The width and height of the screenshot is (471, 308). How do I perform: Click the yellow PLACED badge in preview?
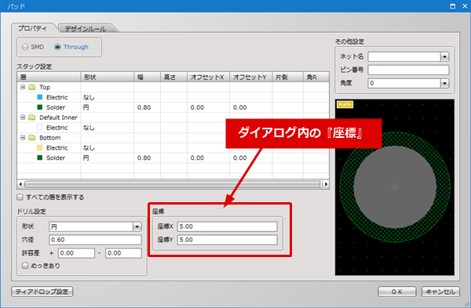point(345,104)
